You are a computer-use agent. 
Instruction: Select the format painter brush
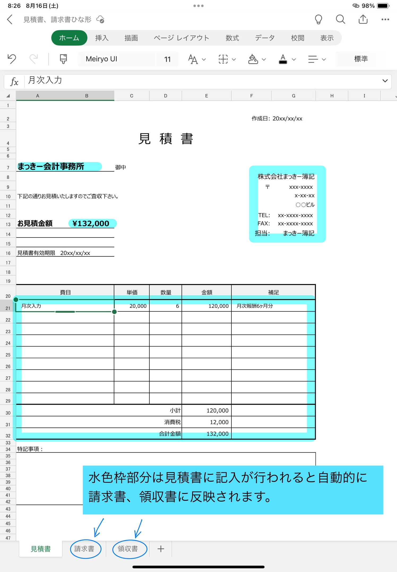coord(63,59)
